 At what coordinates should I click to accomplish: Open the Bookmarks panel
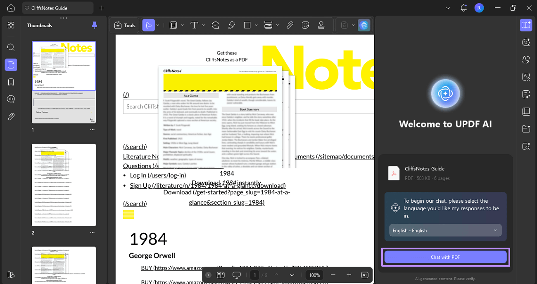pos(11,82)
